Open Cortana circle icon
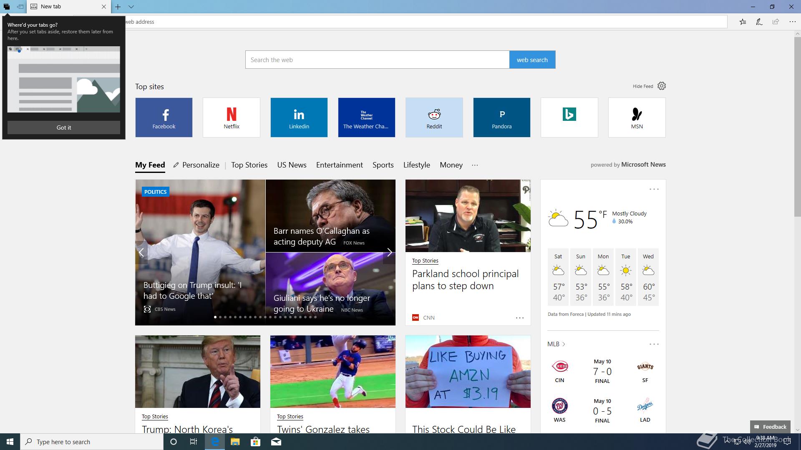This screenshot has width=801, height=450. 174,442
